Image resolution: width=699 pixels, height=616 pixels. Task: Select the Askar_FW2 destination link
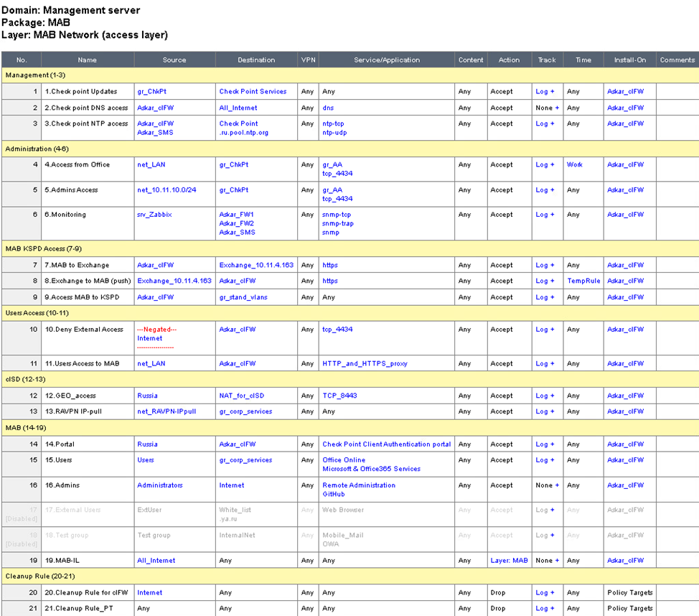coord(236,223)
